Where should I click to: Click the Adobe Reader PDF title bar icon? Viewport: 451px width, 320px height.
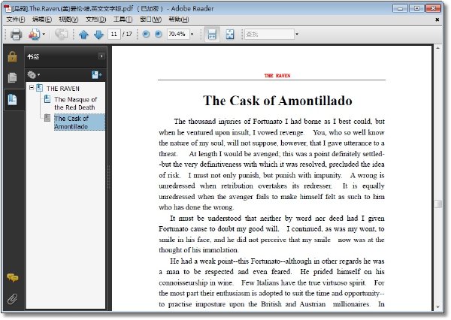[x=7, y=8]
